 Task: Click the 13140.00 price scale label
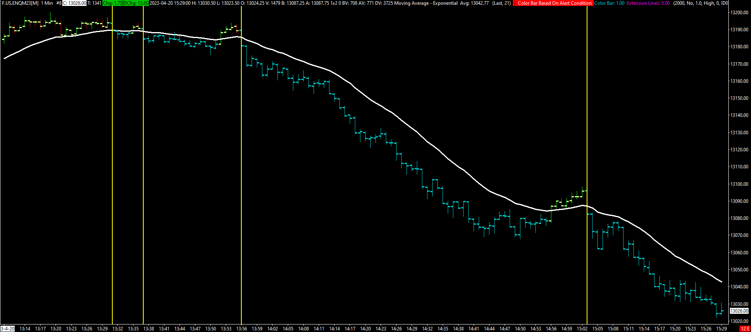click(739, 115)
